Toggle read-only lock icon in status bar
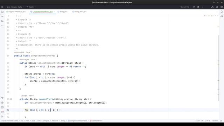 pos(221,121)
